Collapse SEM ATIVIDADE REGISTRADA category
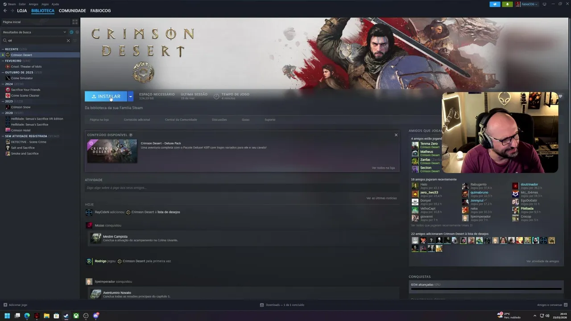This screenshot has height=321, width=571. [x=3, y=136]
